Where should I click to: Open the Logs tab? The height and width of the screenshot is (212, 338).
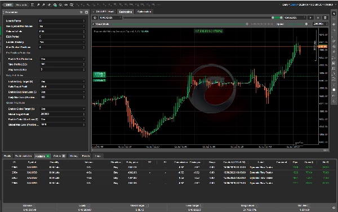coord(98,156)
